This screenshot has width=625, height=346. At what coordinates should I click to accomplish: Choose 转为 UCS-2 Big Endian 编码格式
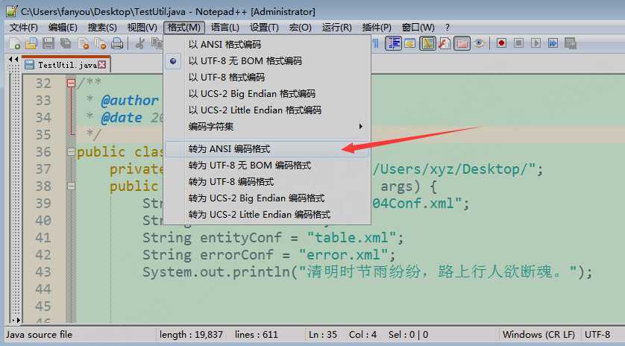[x=267, y=198]
